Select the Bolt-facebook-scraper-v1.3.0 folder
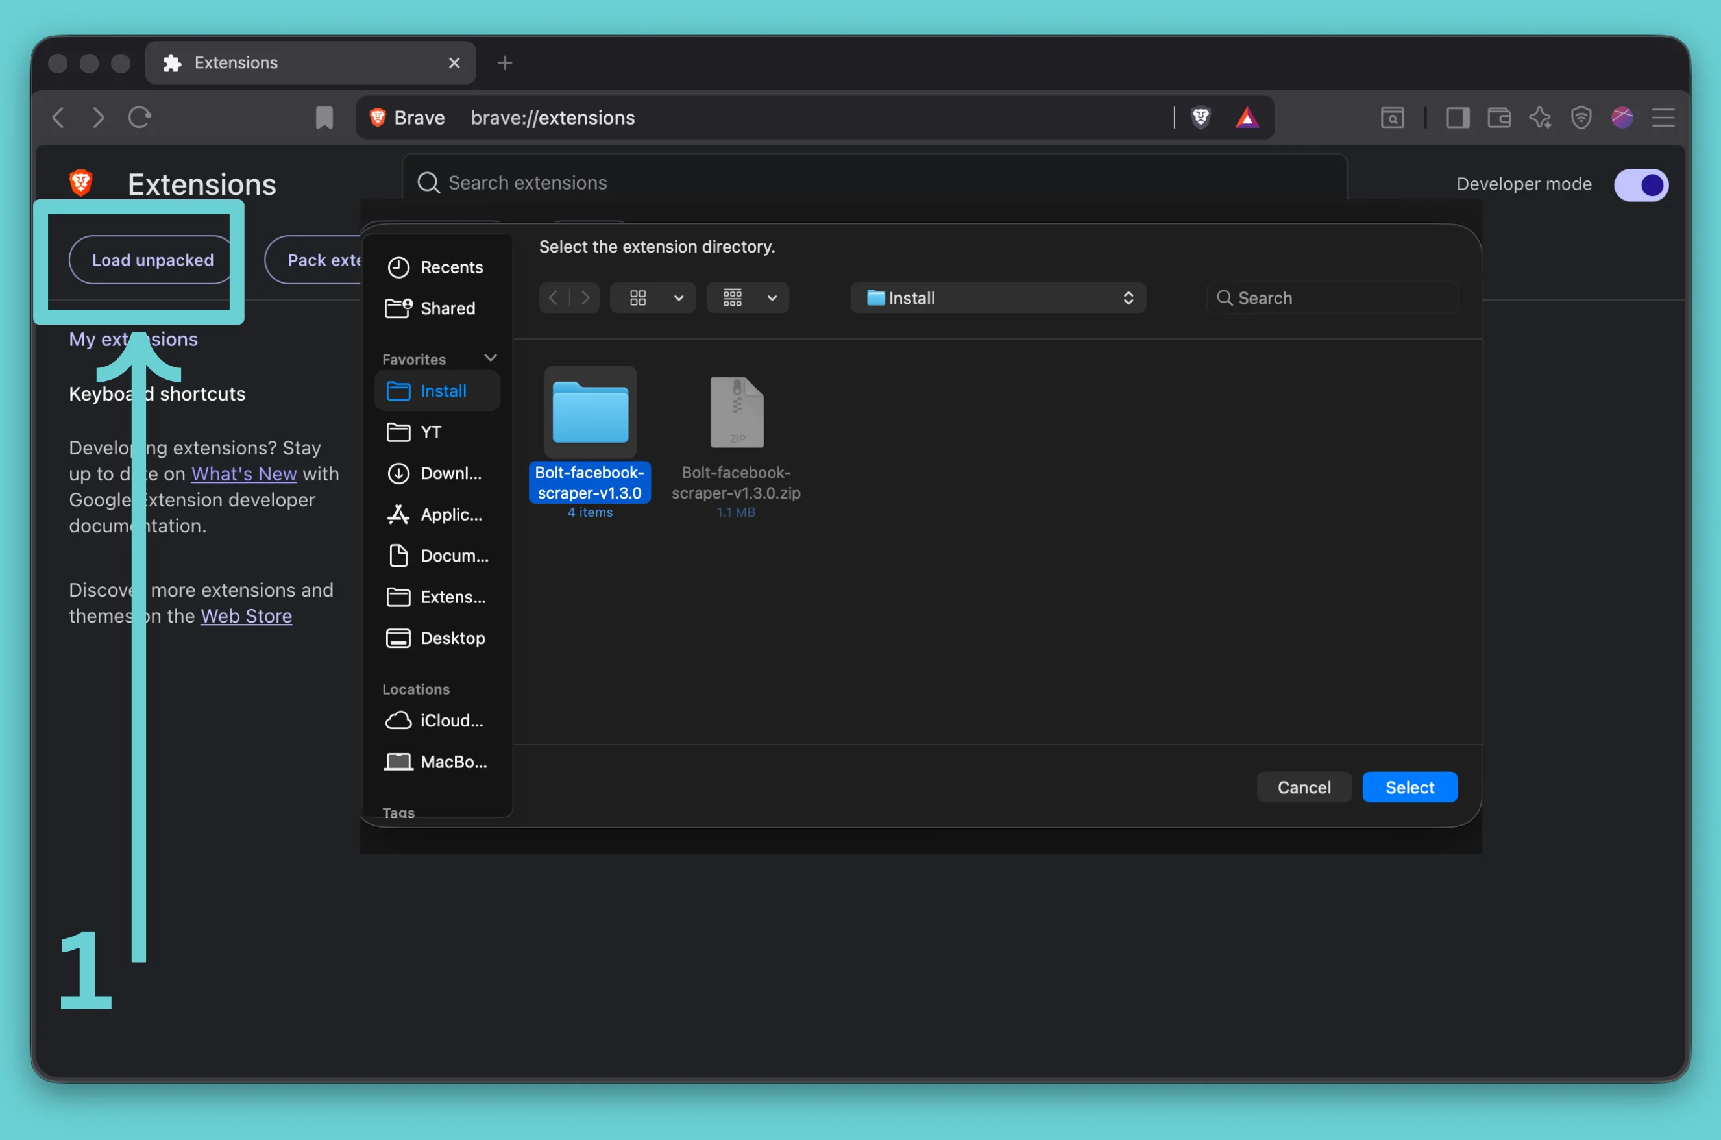Screen dimensions: 1721x1140 tap(590, 441)
